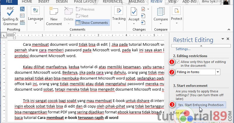Expand the Compare dropdown arrow
This screenshot has width=234, height=123.
[161, 24]
